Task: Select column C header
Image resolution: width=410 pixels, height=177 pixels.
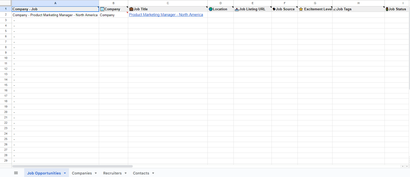Action: (168, 3)
